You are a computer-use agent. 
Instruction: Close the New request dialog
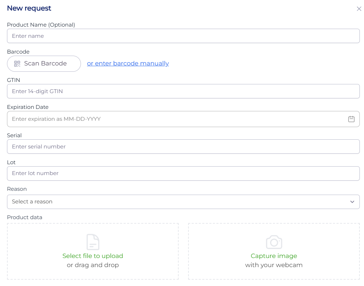(359, 9)
